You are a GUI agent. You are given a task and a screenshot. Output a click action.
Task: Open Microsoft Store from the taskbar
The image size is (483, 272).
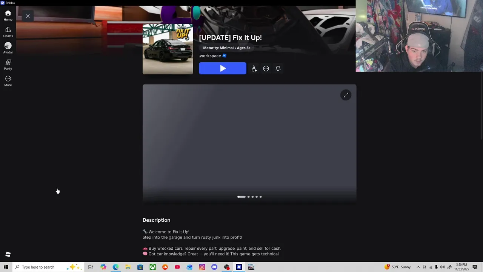pos(140,267)
